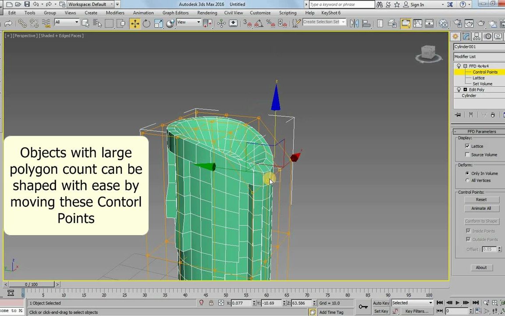Screen dimensions: 505x316
Task: Click the Animate All button
Action: click(x=481, y=208)
